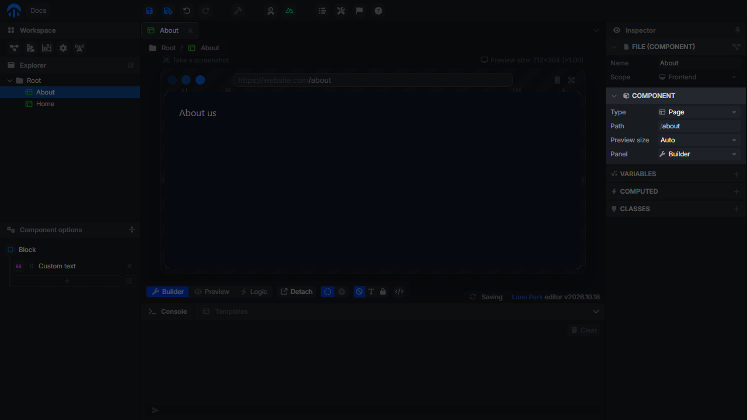Click the Detach button
747x420 pixels.
click(x=296, y=292)
